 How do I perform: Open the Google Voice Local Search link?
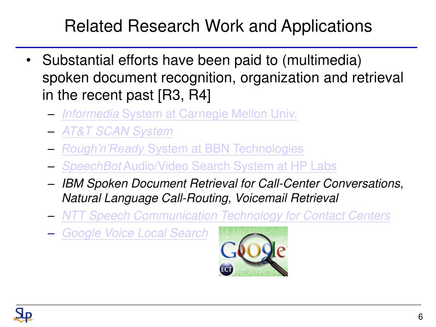(135, 233)
